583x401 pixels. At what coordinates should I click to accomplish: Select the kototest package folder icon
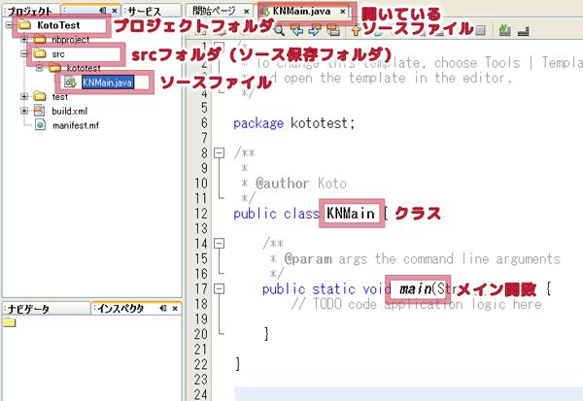point(54,68)
